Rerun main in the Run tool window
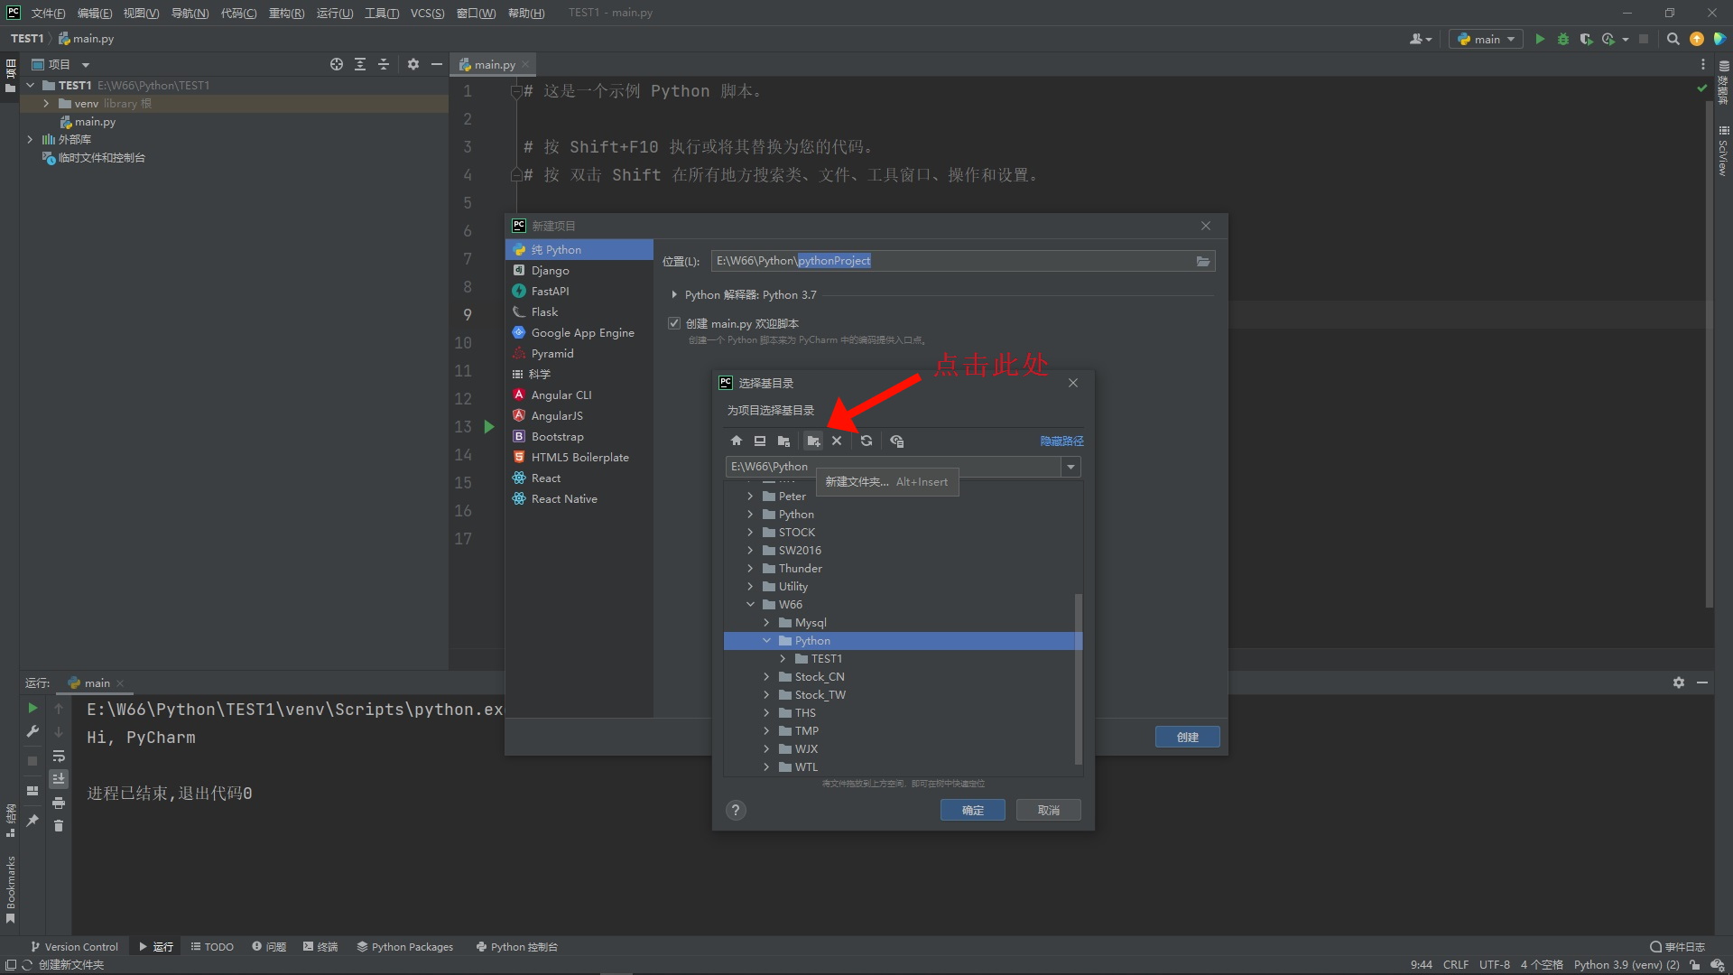The height and width of the screenshot is (975, 1733). click(32, 708)
